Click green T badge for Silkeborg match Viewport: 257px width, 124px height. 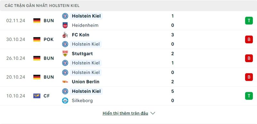[x=249, y=96]
